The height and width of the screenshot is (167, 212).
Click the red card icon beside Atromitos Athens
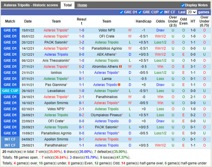pyautogui.click(x=120, y=67)
